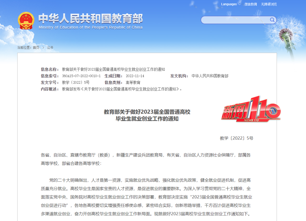Click the 中华人民共和国教育部 site title
This screenshot has height=221, width=306.
[x=91, y=18]
